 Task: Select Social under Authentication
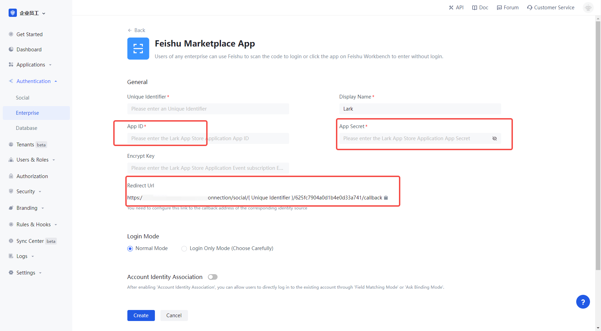point(23,98)
